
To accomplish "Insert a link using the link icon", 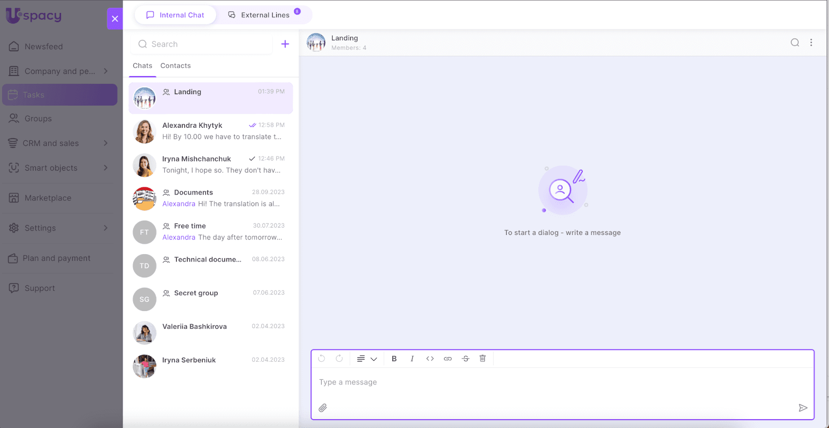I will coord(448,359).
